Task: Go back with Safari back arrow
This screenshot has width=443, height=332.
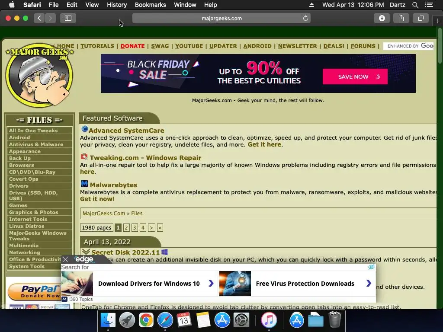Action: (39, 18)
